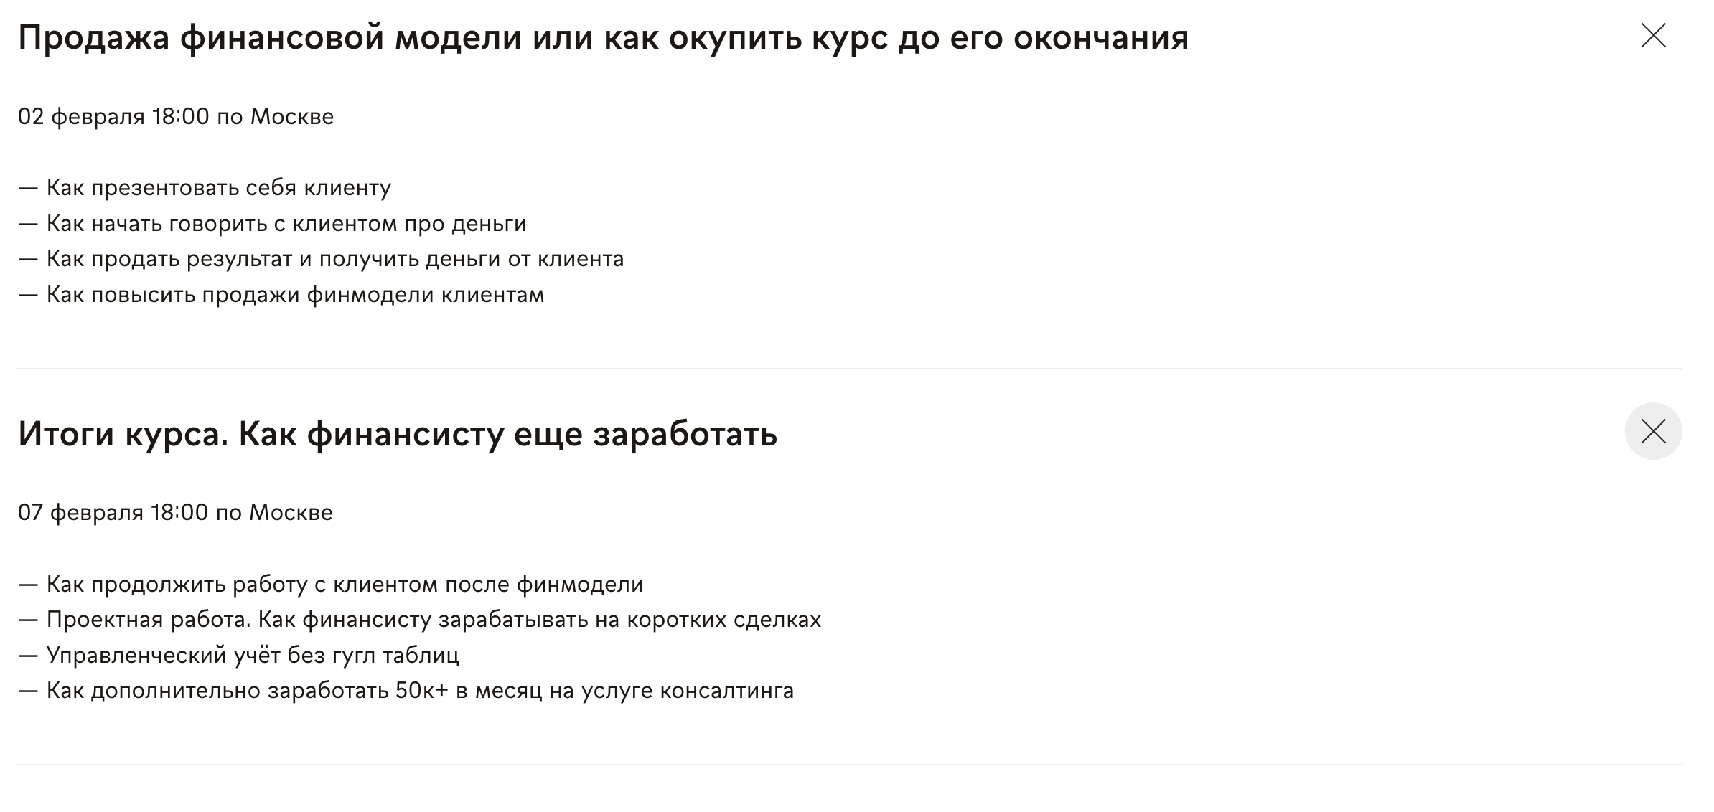Click the "07 февраля 18:00 по Москве" date line

pos(175,512)
